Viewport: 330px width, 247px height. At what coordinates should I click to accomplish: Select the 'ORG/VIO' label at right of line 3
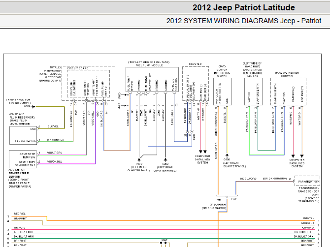[x=308, y=228]
